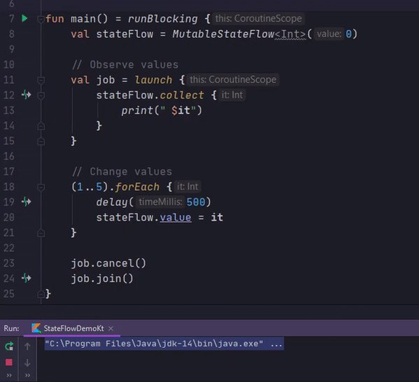Click the '// Observe values' comment
Viewport: 419px width, 382px height.
(125, 64)
